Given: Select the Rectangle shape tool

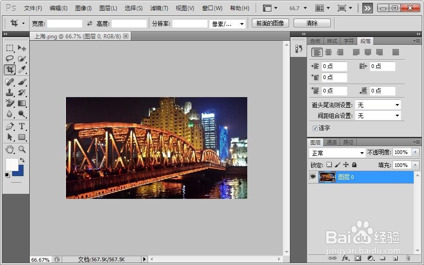Looking at the screenshot, I should point(22,137).
